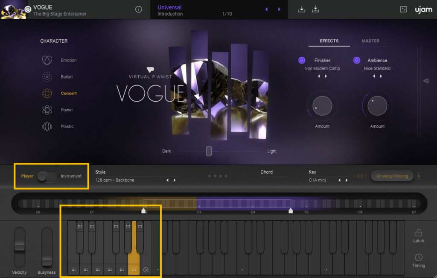Click the next arrow for Style selection

(175, 180)
